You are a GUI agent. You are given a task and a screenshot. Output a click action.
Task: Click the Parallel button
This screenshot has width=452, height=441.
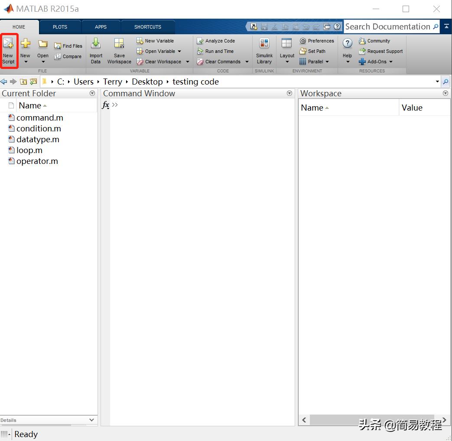(x=311, y=62)
